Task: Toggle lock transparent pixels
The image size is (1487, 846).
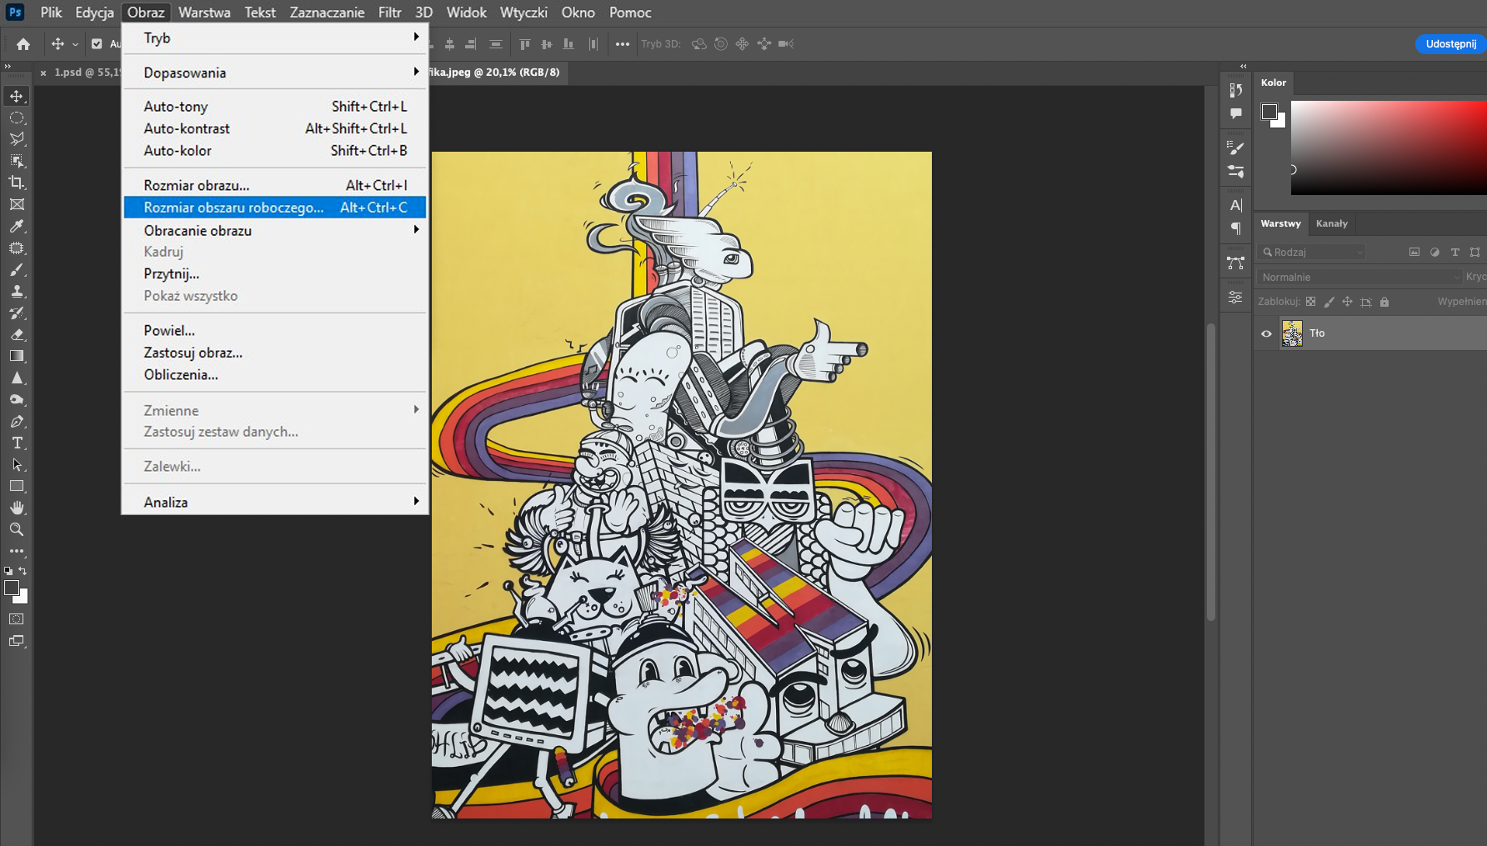Action: (1311, 302)
